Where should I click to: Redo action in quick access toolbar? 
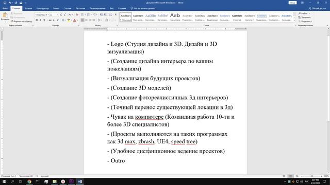click(x=16, y=3)
